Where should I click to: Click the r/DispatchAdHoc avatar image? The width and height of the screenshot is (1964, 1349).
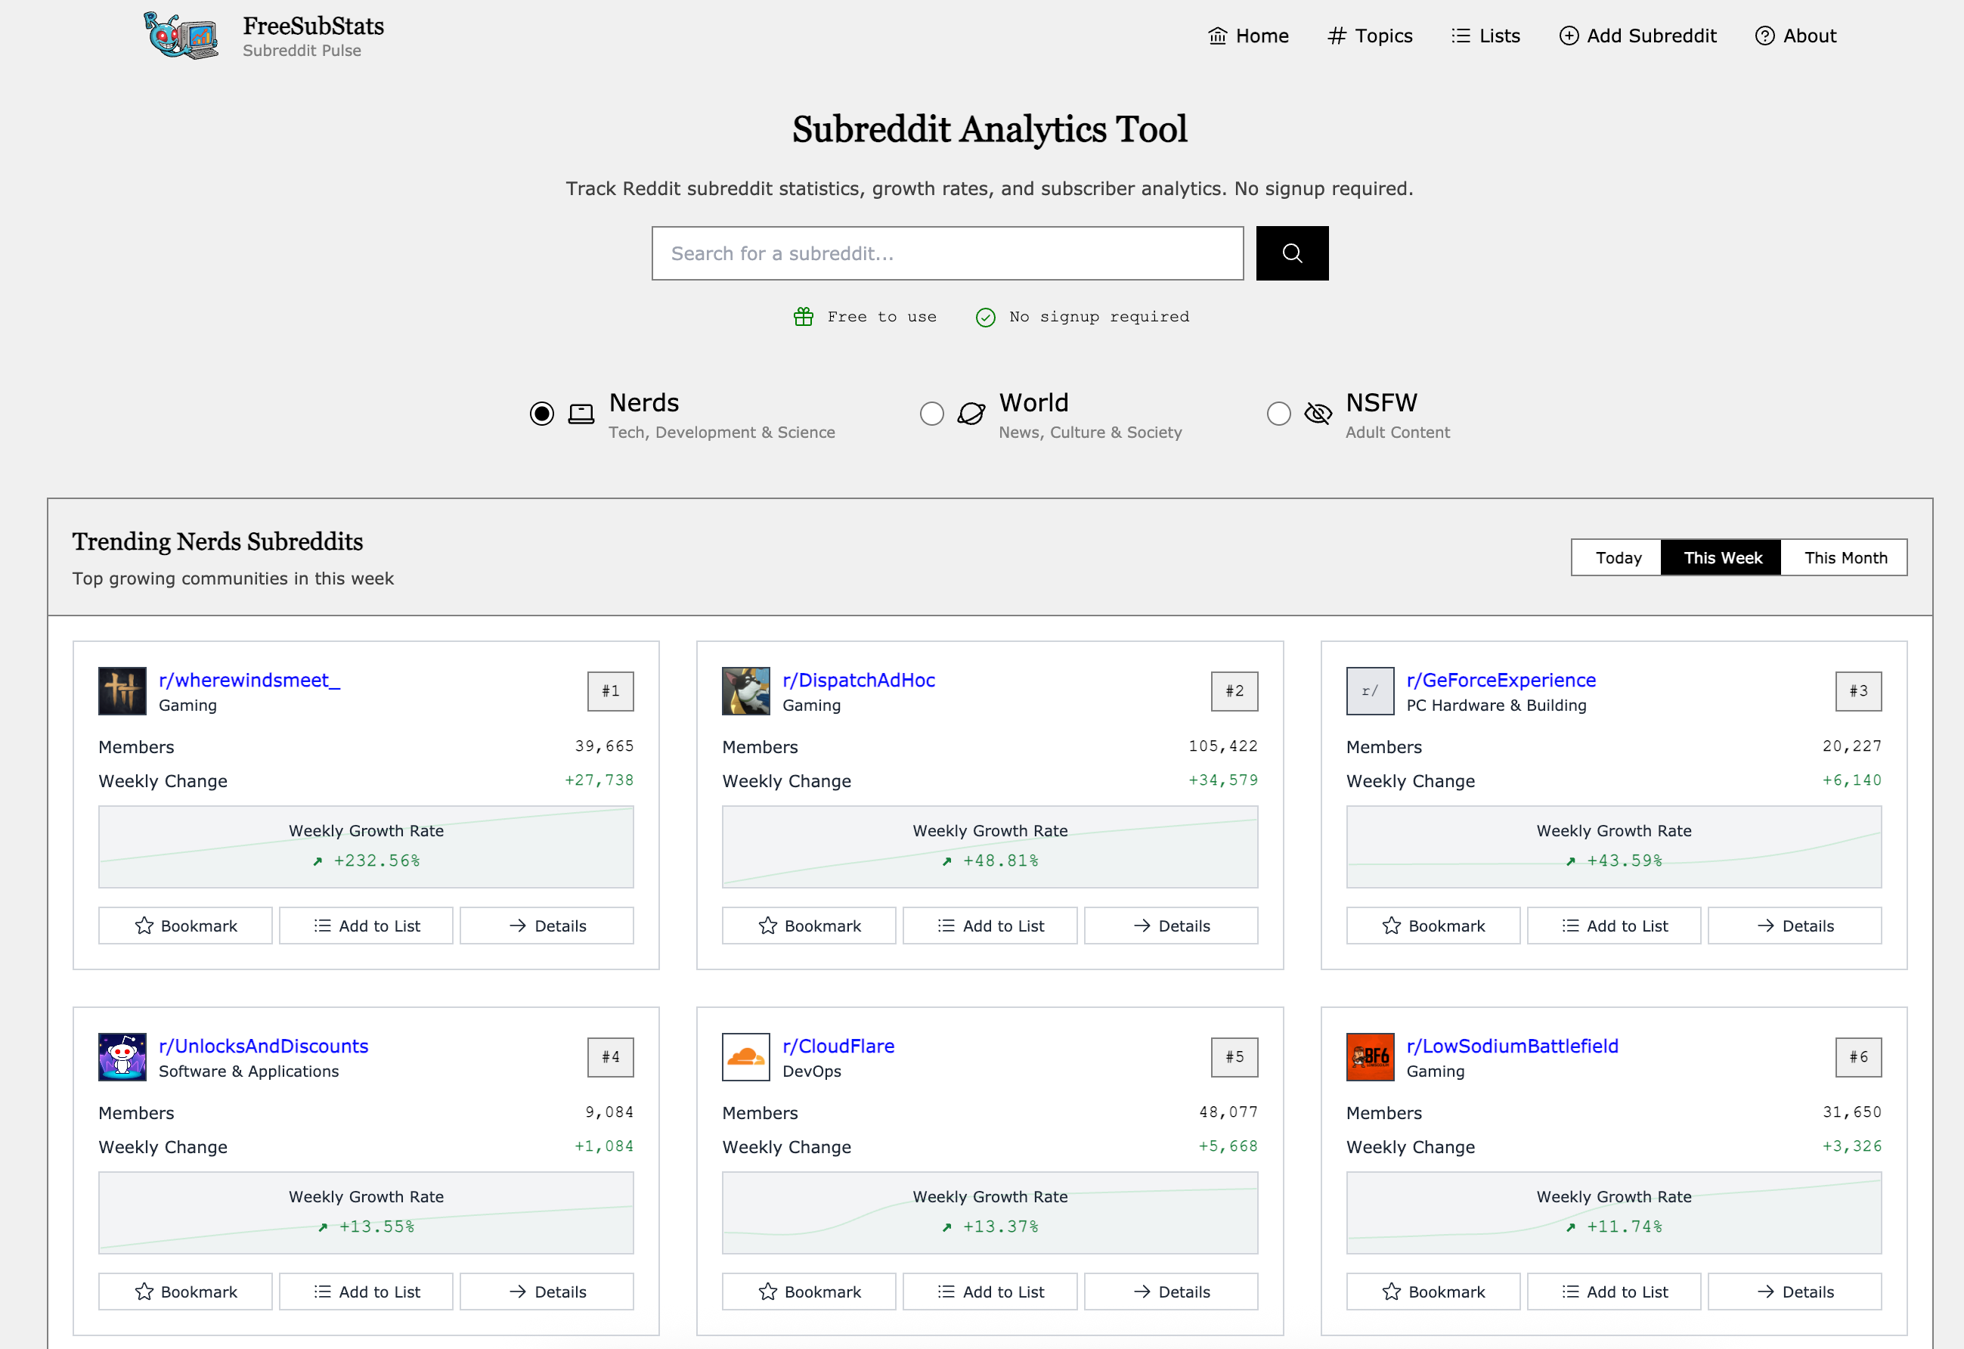pyautogui.click(x=745, y=690)
